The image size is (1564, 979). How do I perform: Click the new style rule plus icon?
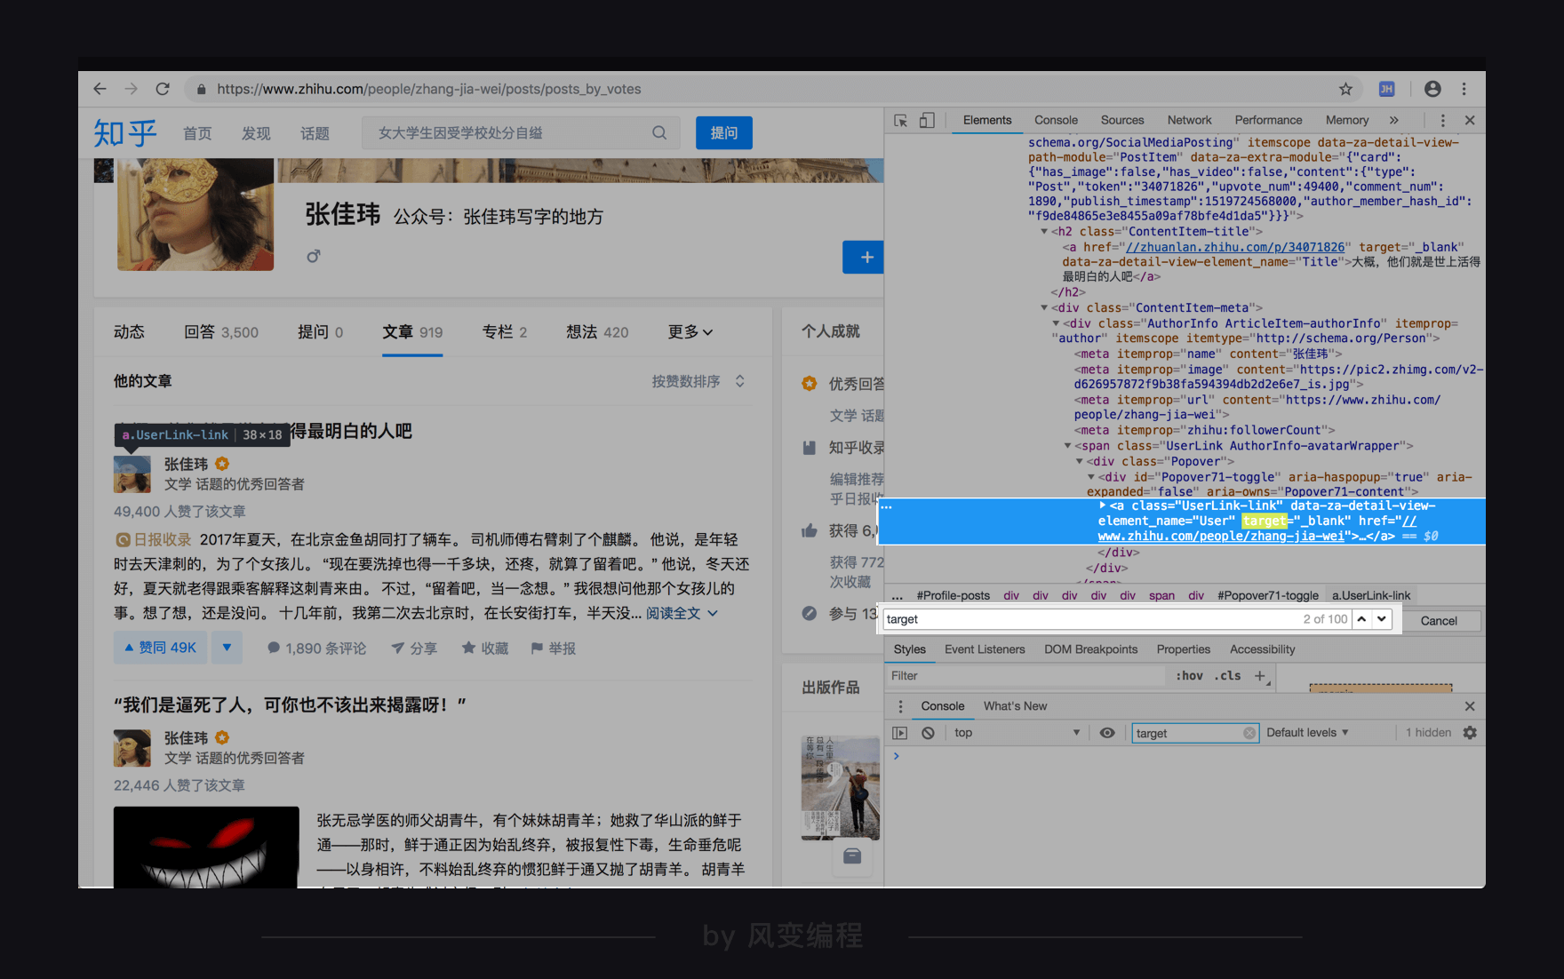click(x=1259, y=676)
